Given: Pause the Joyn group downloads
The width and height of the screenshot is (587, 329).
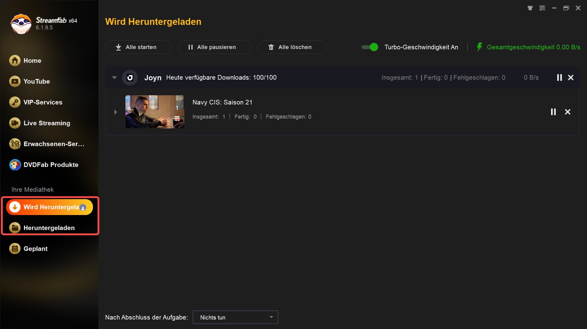Looking at the screenshot, I should point(559,78).
